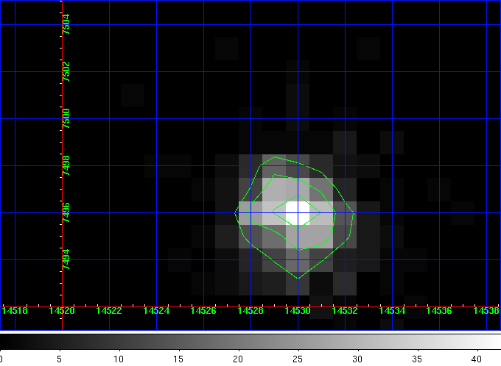The width and height of the screenshot is (501, 366).
Task: Click the x-axis label 14526
Action: (203, 311)
